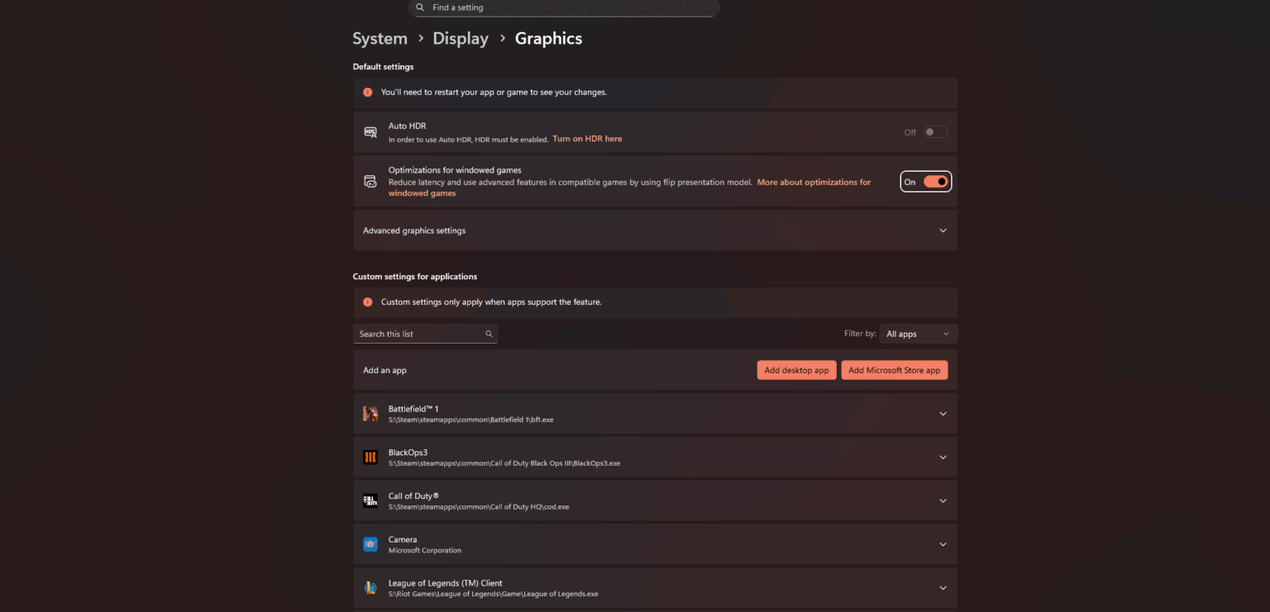This screenshot has width=1270, height=612.
Task: Click the Find a setting search box
Action: pyautogui.click(x=564, y=7)
